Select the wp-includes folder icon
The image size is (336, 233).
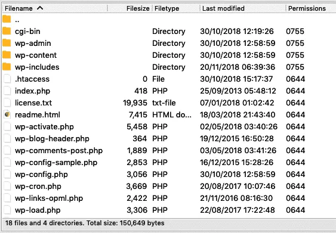click(x=7, y=67)
